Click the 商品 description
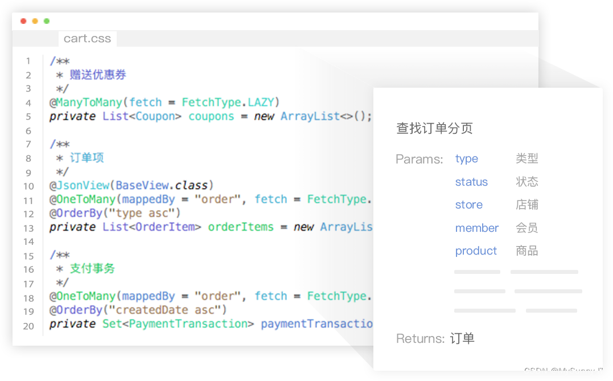Image resolution: width=613 pixels, height=381 pixels. [527, 251]
